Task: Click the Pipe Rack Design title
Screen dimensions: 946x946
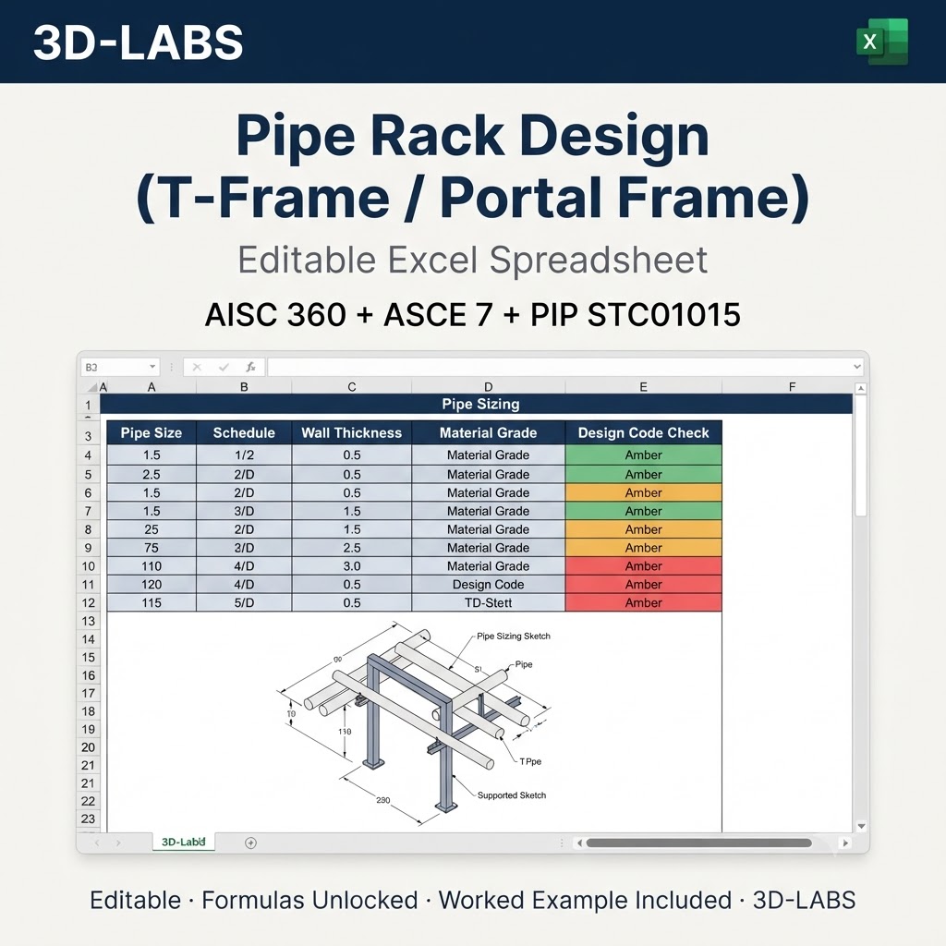Action: point(473,166)
